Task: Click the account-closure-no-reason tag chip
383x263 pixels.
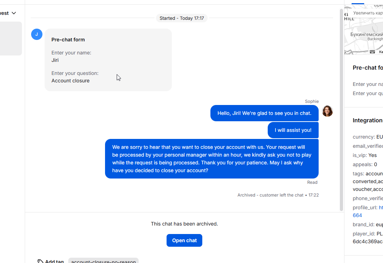Action: (103, 261)
